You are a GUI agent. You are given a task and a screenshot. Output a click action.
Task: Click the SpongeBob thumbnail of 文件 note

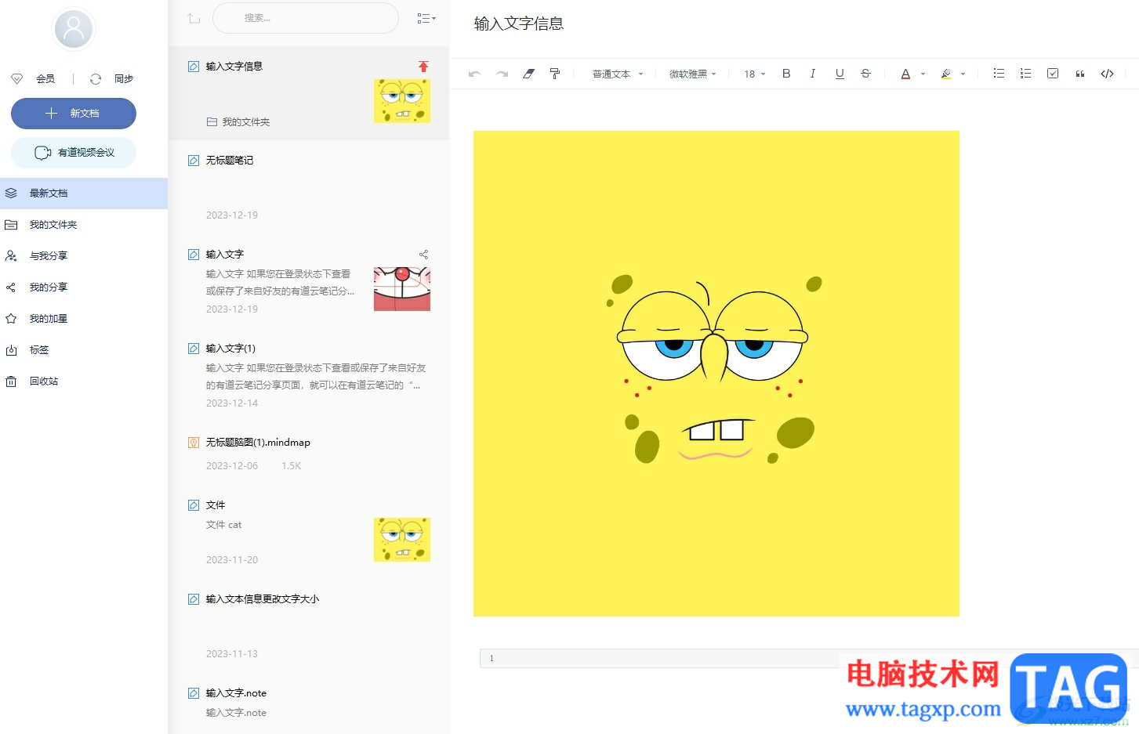(x=402, y=540)
